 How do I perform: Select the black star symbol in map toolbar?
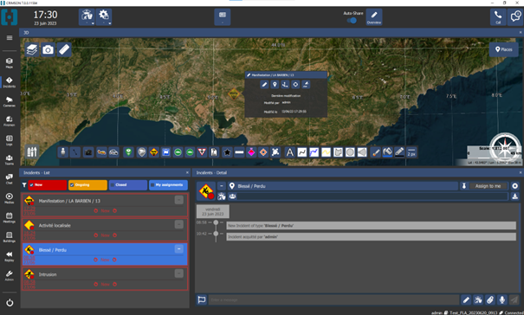[x=227, y=152]
